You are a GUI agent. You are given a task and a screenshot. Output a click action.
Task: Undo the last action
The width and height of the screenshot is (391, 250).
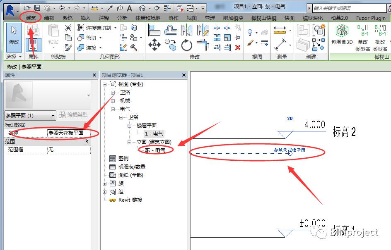pyautogui.click(x=62, y=8)
